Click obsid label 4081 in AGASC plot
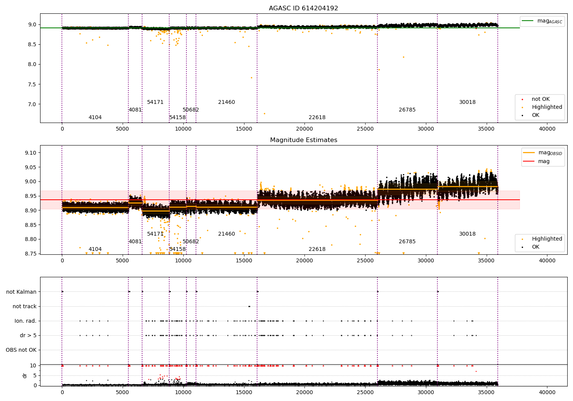The height and width of the screenshot is (401, 573). (135, 110)
